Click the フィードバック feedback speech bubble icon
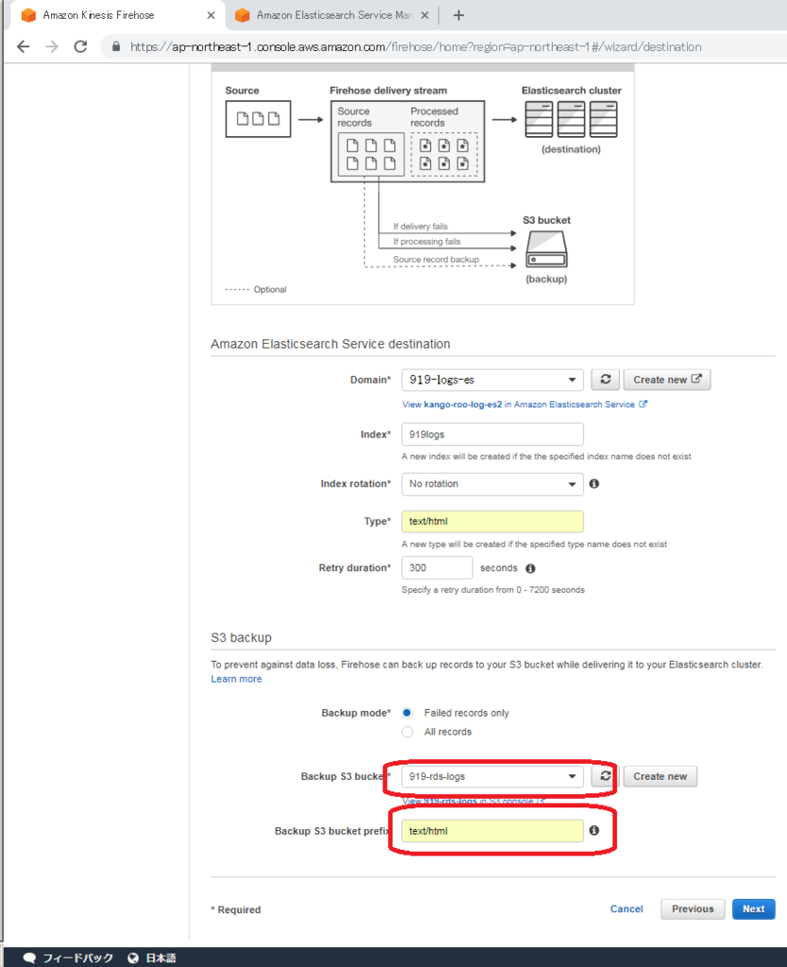Image resolution: width=787 pixels, height=967 pixels. 29,958
